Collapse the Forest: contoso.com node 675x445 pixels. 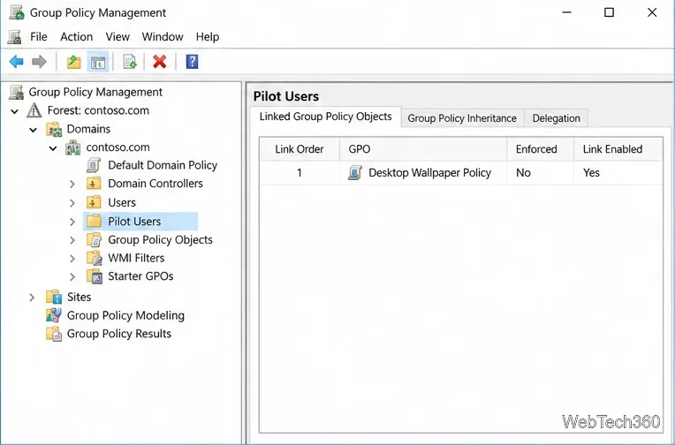tap(14, 111)
